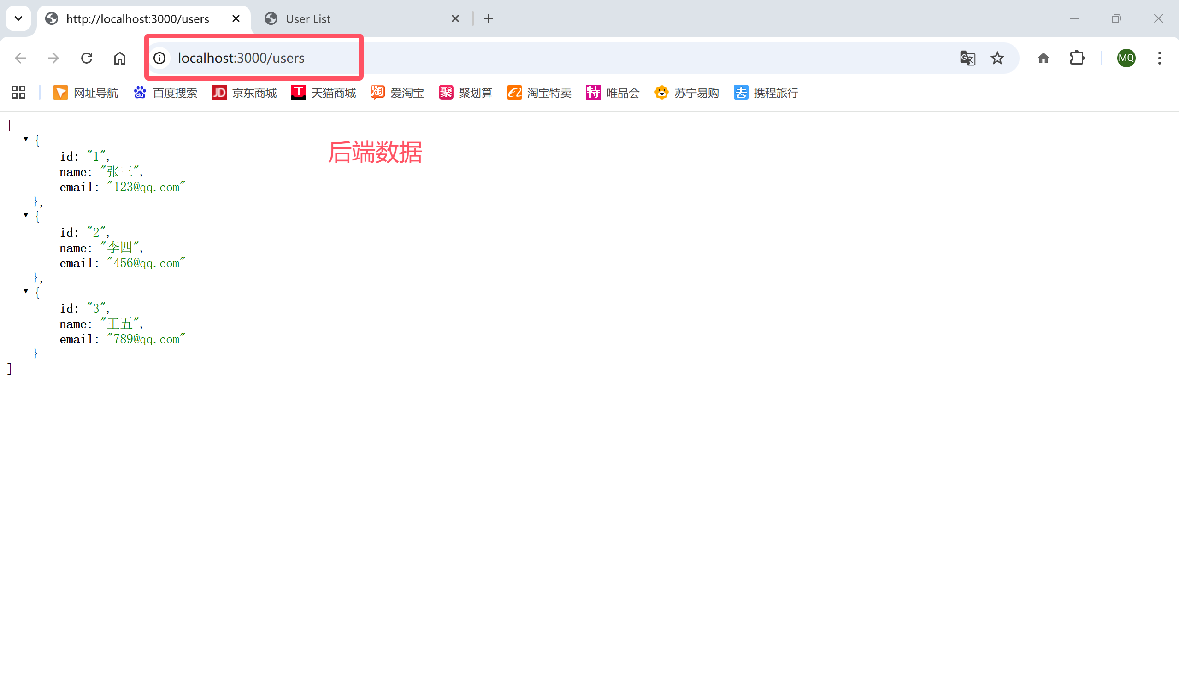Close the User List tab
This screenshot has height=693, width=1179.
pos(455,19)
